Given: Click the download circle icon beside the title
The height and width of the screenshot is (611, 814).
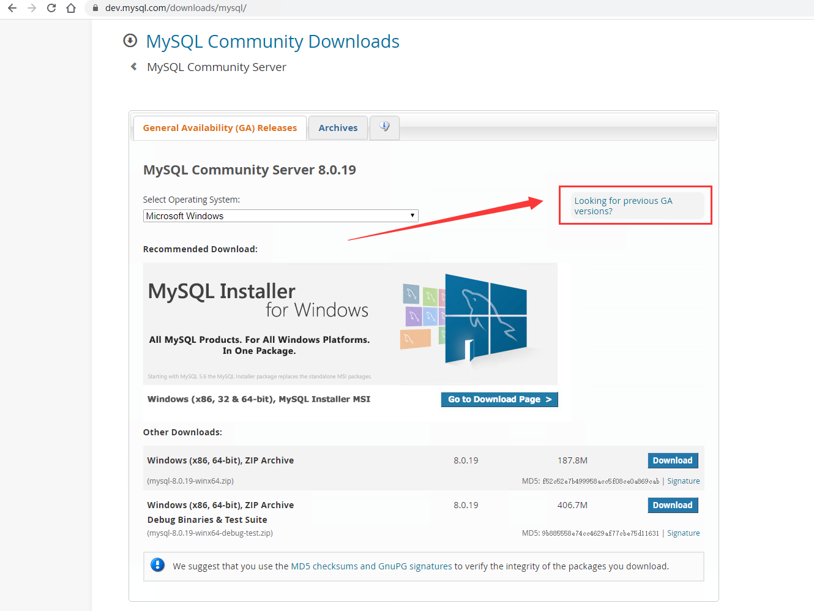Looking at the screenshot, I should [130, 41].
